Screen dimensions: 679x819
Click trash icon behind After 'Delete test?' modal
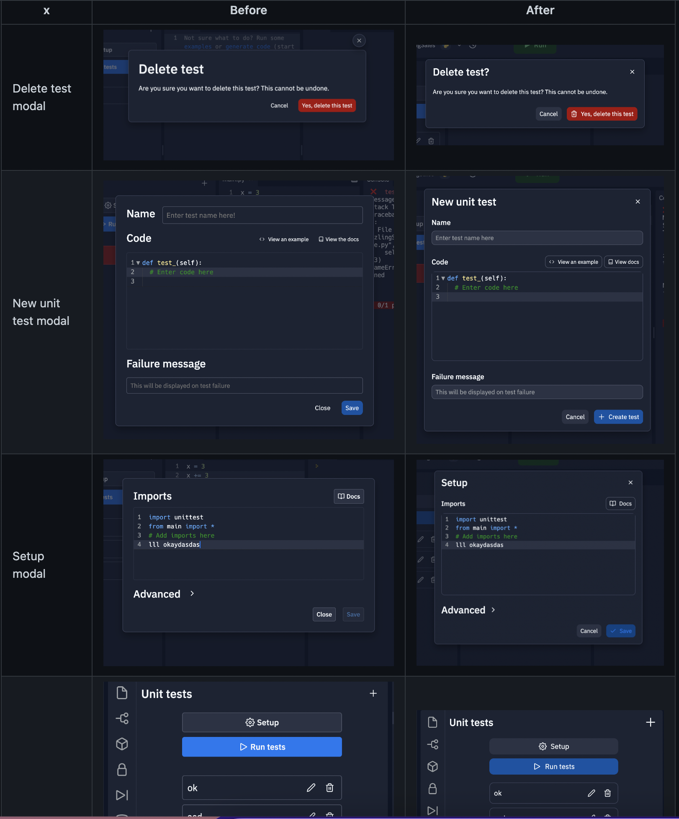(x=431, y=141)
